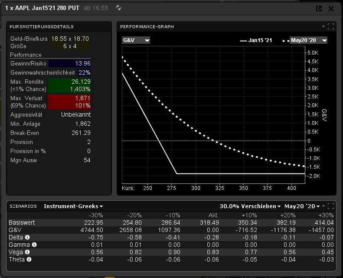Open Szenarios panel options arrow
Viewport: 343px width, 278px height.
323,206
